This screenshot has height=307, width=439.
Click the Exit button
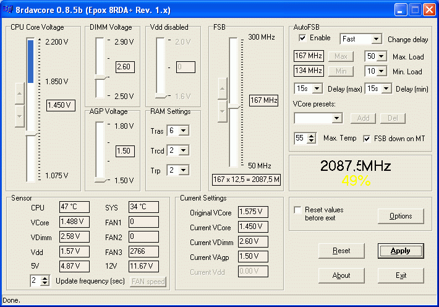point(401,275)
